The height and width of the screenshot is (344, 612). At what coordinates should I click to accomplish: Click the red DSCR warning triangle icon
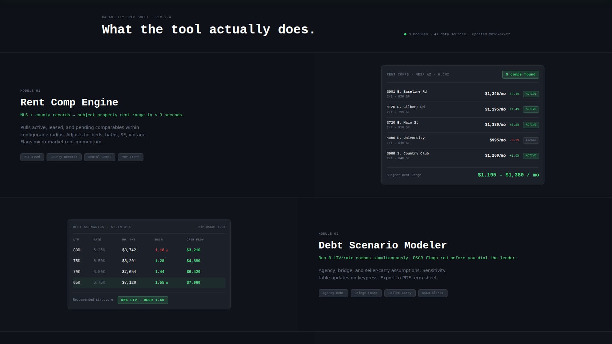point(167,250)
